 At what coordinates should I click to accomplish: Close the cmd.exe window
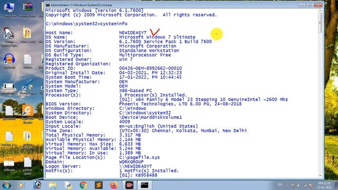tap(318, 5)
